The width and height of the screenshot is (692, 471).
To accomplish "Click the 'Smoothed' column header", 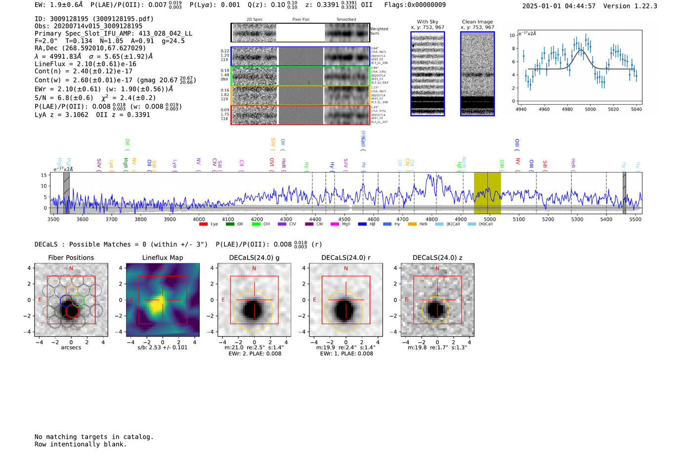I will (346, 20).
